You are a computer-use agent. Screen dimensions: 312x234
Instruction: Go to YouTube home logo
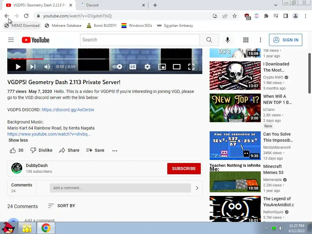pyautogui.click(x=36, y=40)
